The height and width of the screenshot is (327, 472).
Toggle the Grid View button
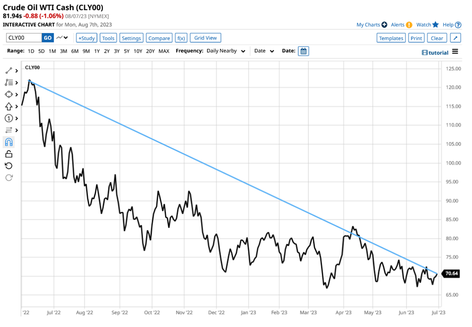point(205,38)
